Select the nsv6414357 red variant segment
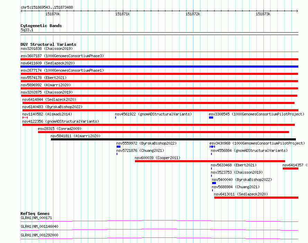308x243 pixels. pyautogui.click(x=290, y=168)
